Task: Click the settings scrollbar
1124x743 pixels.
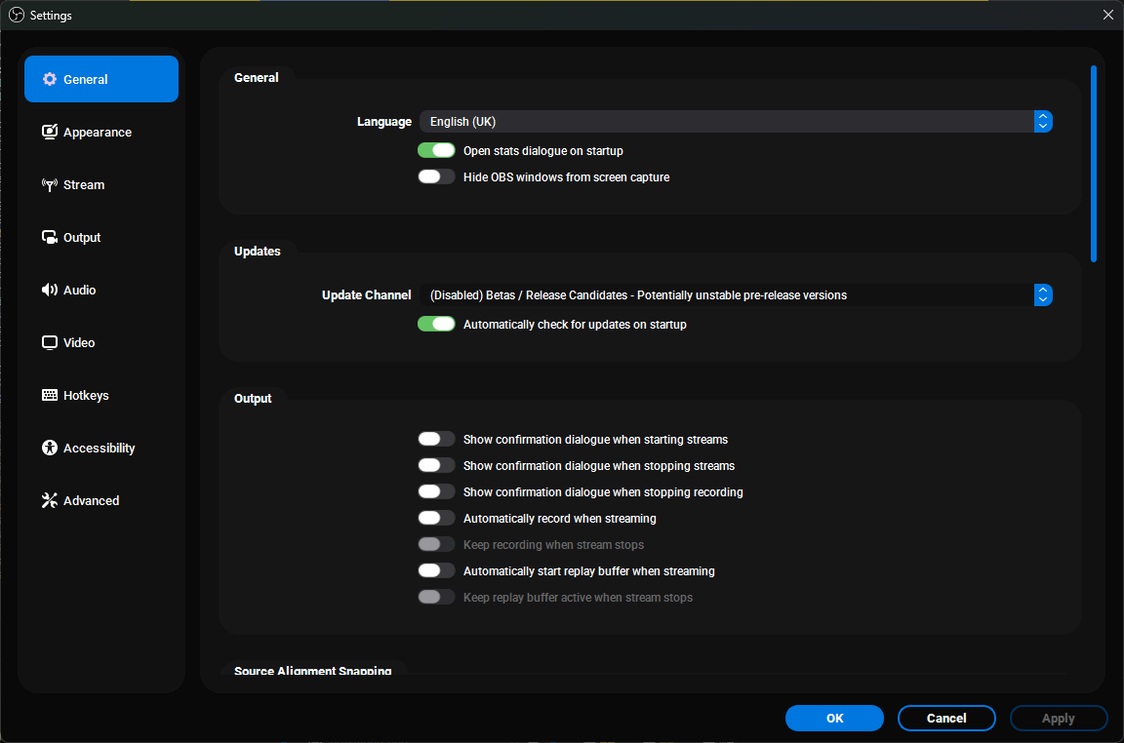Action: [x=1092, y=161]
